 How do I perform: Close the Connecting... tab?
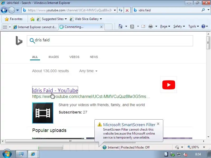click(102, 27)
